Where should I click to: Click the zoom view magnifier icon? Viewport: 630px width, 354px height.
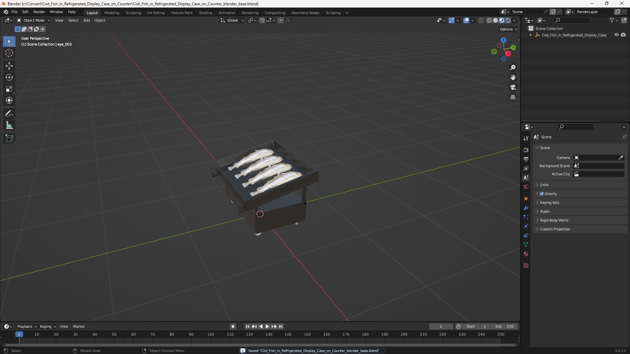(513, 68)
